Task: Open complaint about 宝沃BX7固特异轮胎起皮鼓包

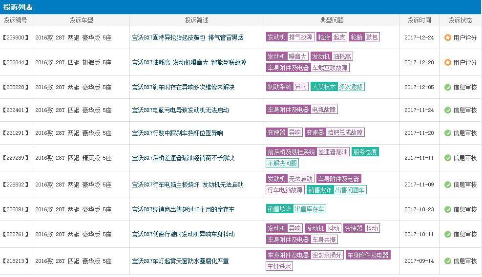Action: pos(188,37)
